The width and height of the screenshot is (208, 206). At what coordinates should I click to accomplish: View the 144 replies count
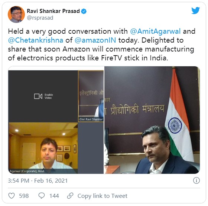(54, 196)
